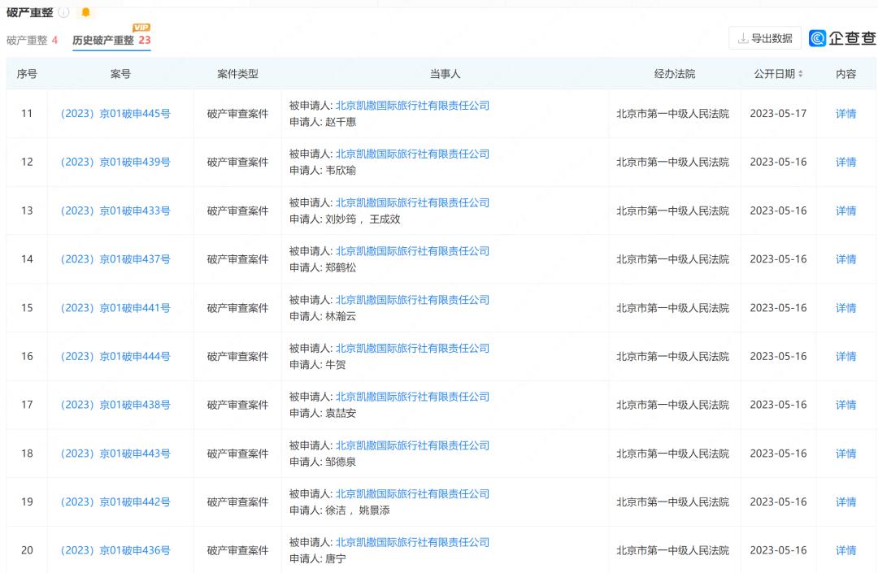Viewport: 878px width, 573px height.
Task: Click the info icon beside 破产重整 title
Action: (x=64, y=12)
